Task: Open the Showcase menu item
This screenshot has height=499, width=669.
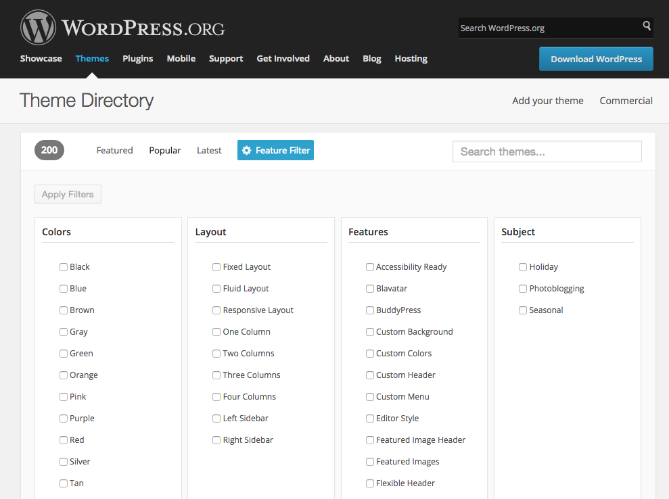Action: click(41, 58)
